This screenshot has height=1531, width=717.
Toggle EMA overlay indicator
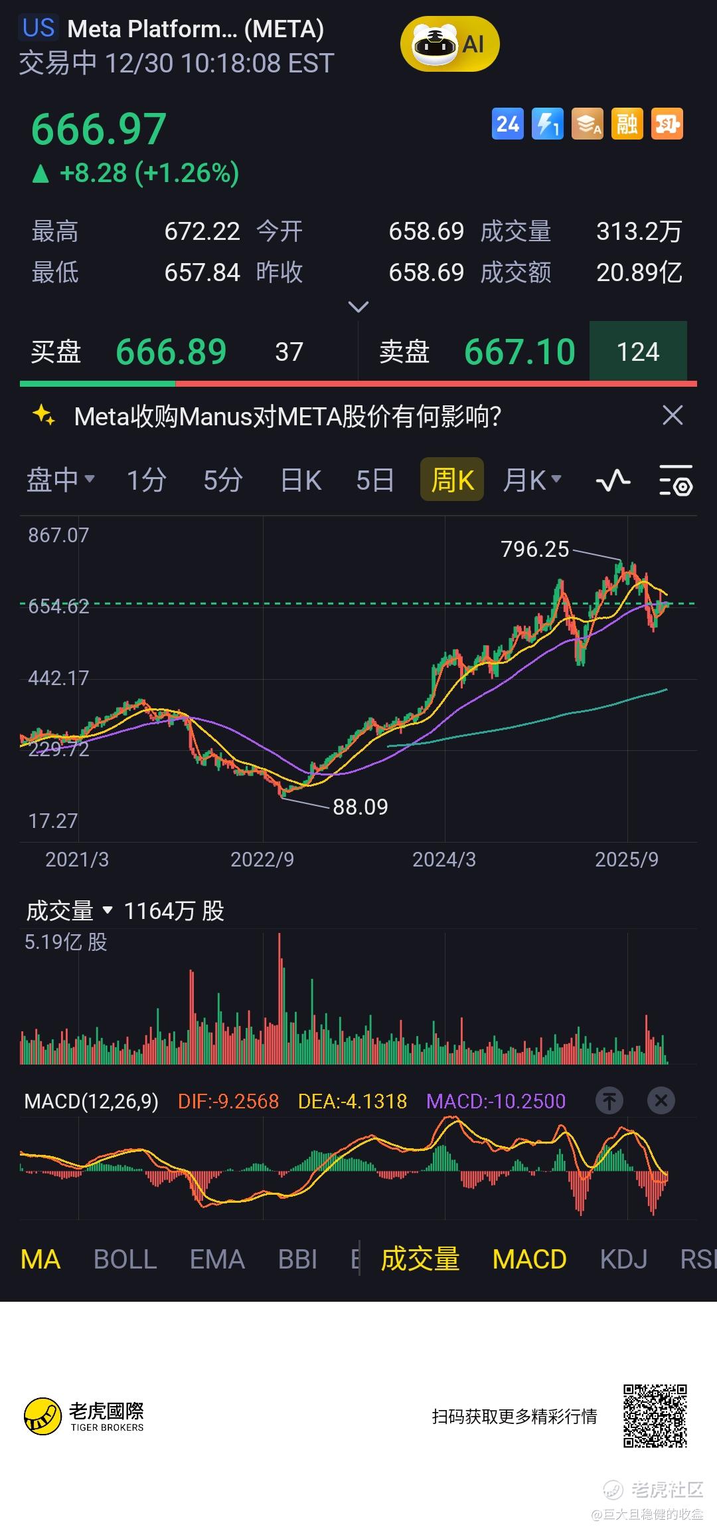coord(217,1259)
